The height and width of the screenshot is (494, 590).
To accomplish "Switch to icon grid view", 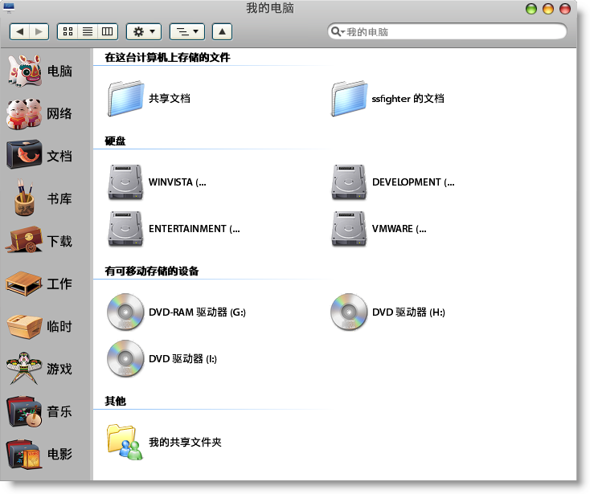I will (68, 31).
